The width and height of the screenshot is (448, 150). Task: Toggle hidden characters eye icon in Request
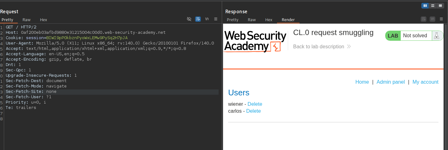[189, 19]
